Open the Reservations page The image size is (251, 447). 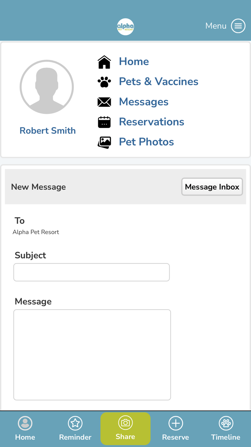click(x=151, y=122)
